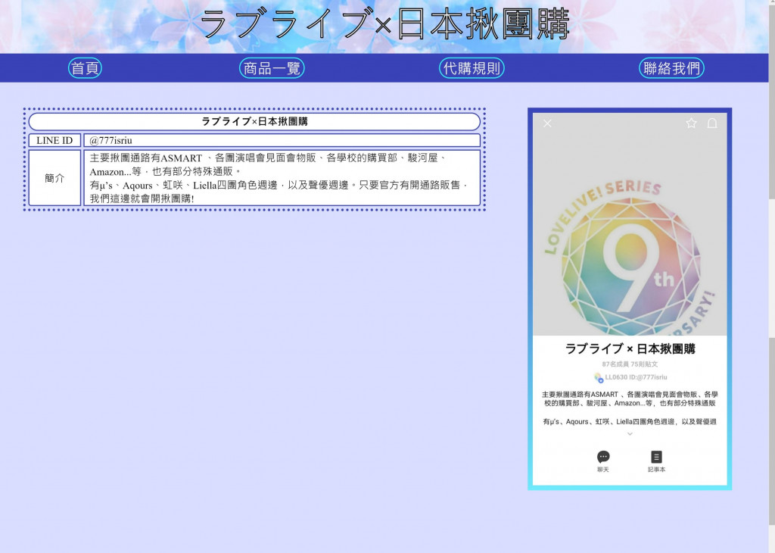Open the 商品一覽 product list page
Viewport: 775px width, 553px height.
(272, 68)
